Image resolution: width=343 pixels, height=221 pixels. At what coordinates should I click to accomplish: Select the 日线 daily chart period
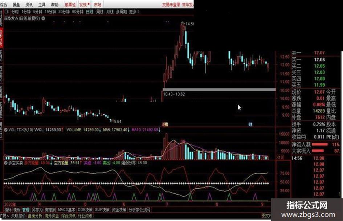click(x=90, y=12)
